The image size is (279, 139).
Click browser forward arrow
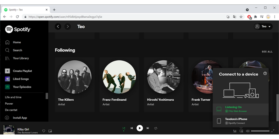tap(11, 17)
